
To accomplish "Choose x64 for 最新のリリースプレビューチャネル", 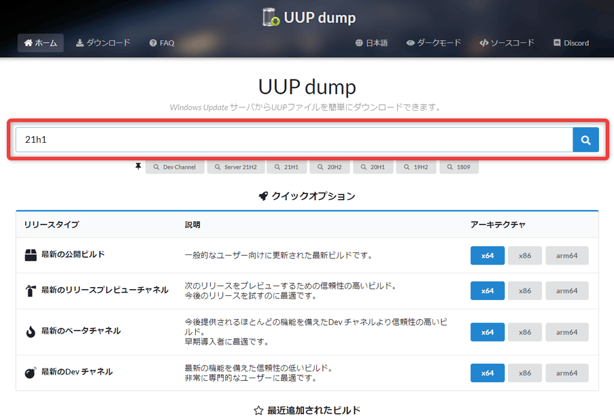I will point(488,291).
